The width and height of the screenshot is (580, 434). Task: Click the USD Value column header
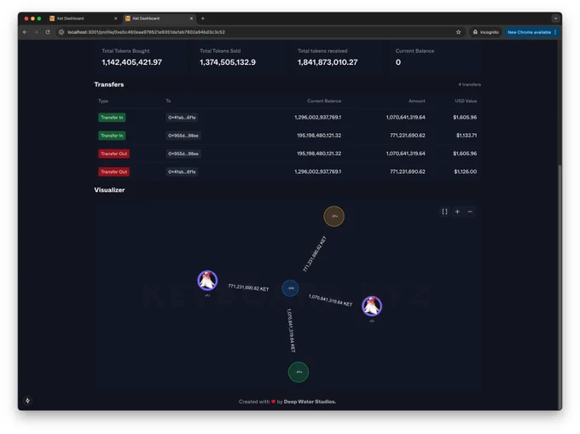pyautogui.click(x=466, y=101)
